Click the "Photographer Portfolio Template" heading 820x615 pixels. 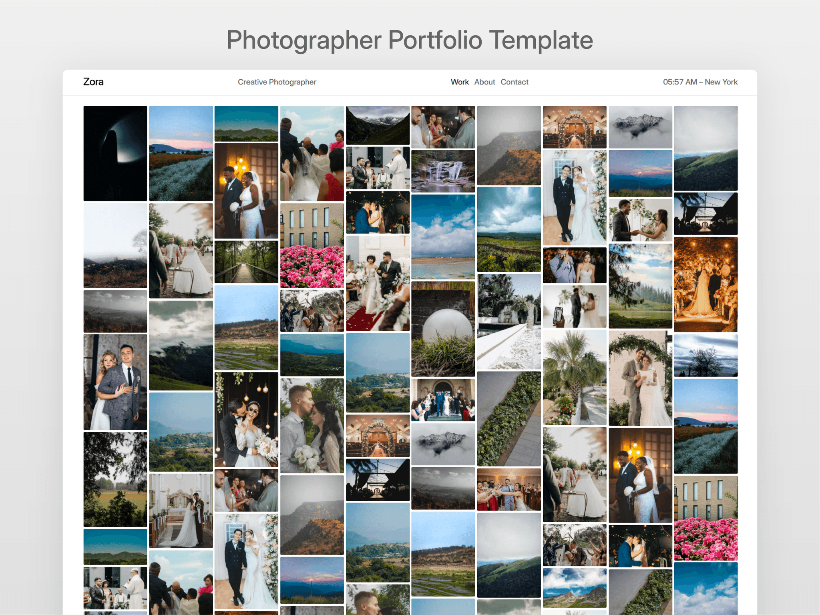pos(410,40)
